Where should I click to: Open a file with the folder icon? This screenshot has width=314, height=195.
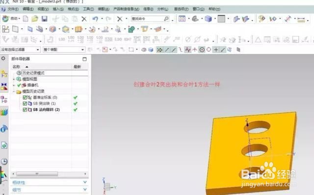[x=35, y=19]
